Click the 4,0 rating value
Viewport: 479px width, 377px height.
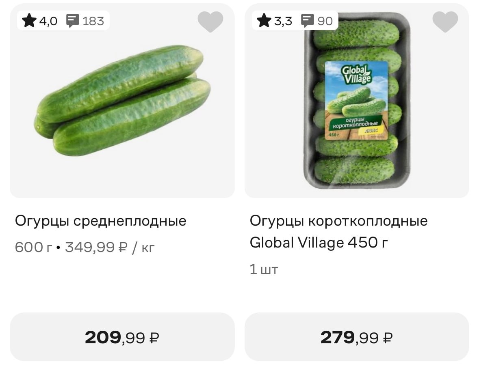[x=48, y=21]
